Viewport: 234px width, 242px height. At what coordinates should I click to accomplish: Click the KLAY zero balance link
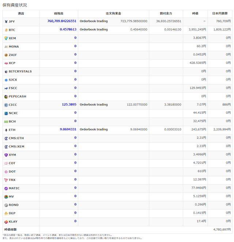[x=75, y=221]
